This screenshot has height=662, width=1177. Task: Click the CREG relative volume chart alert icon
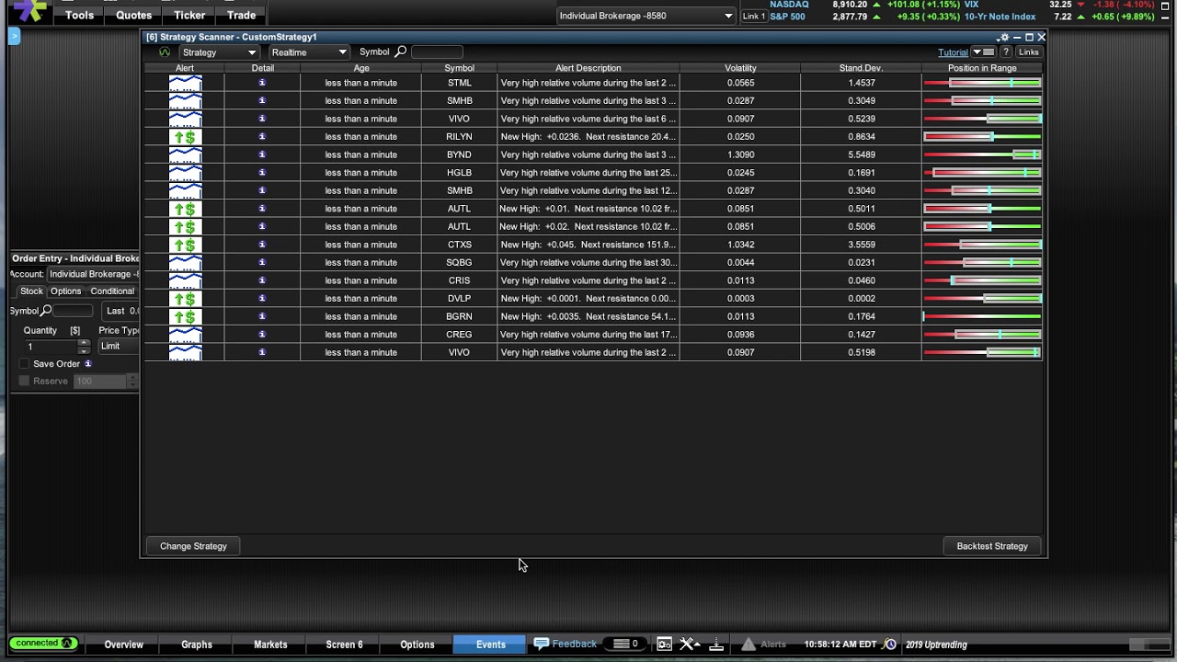click(185, 334)
